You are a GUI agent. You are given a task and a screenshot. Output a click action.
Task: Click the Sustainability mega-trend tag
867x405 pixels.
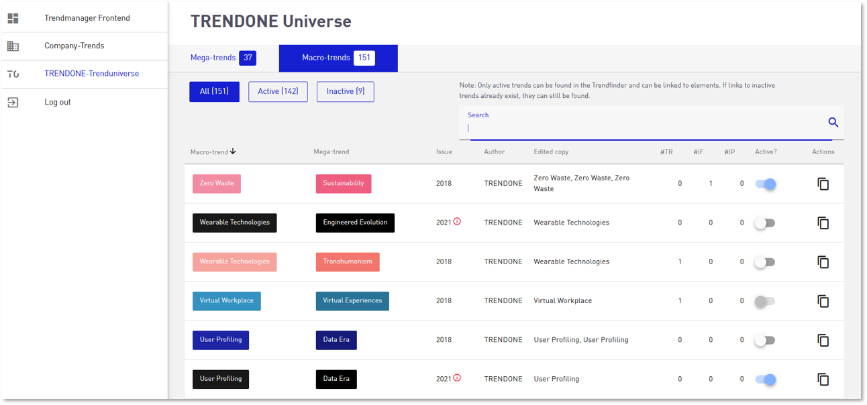pyautogui.click(x=344, y=184)
